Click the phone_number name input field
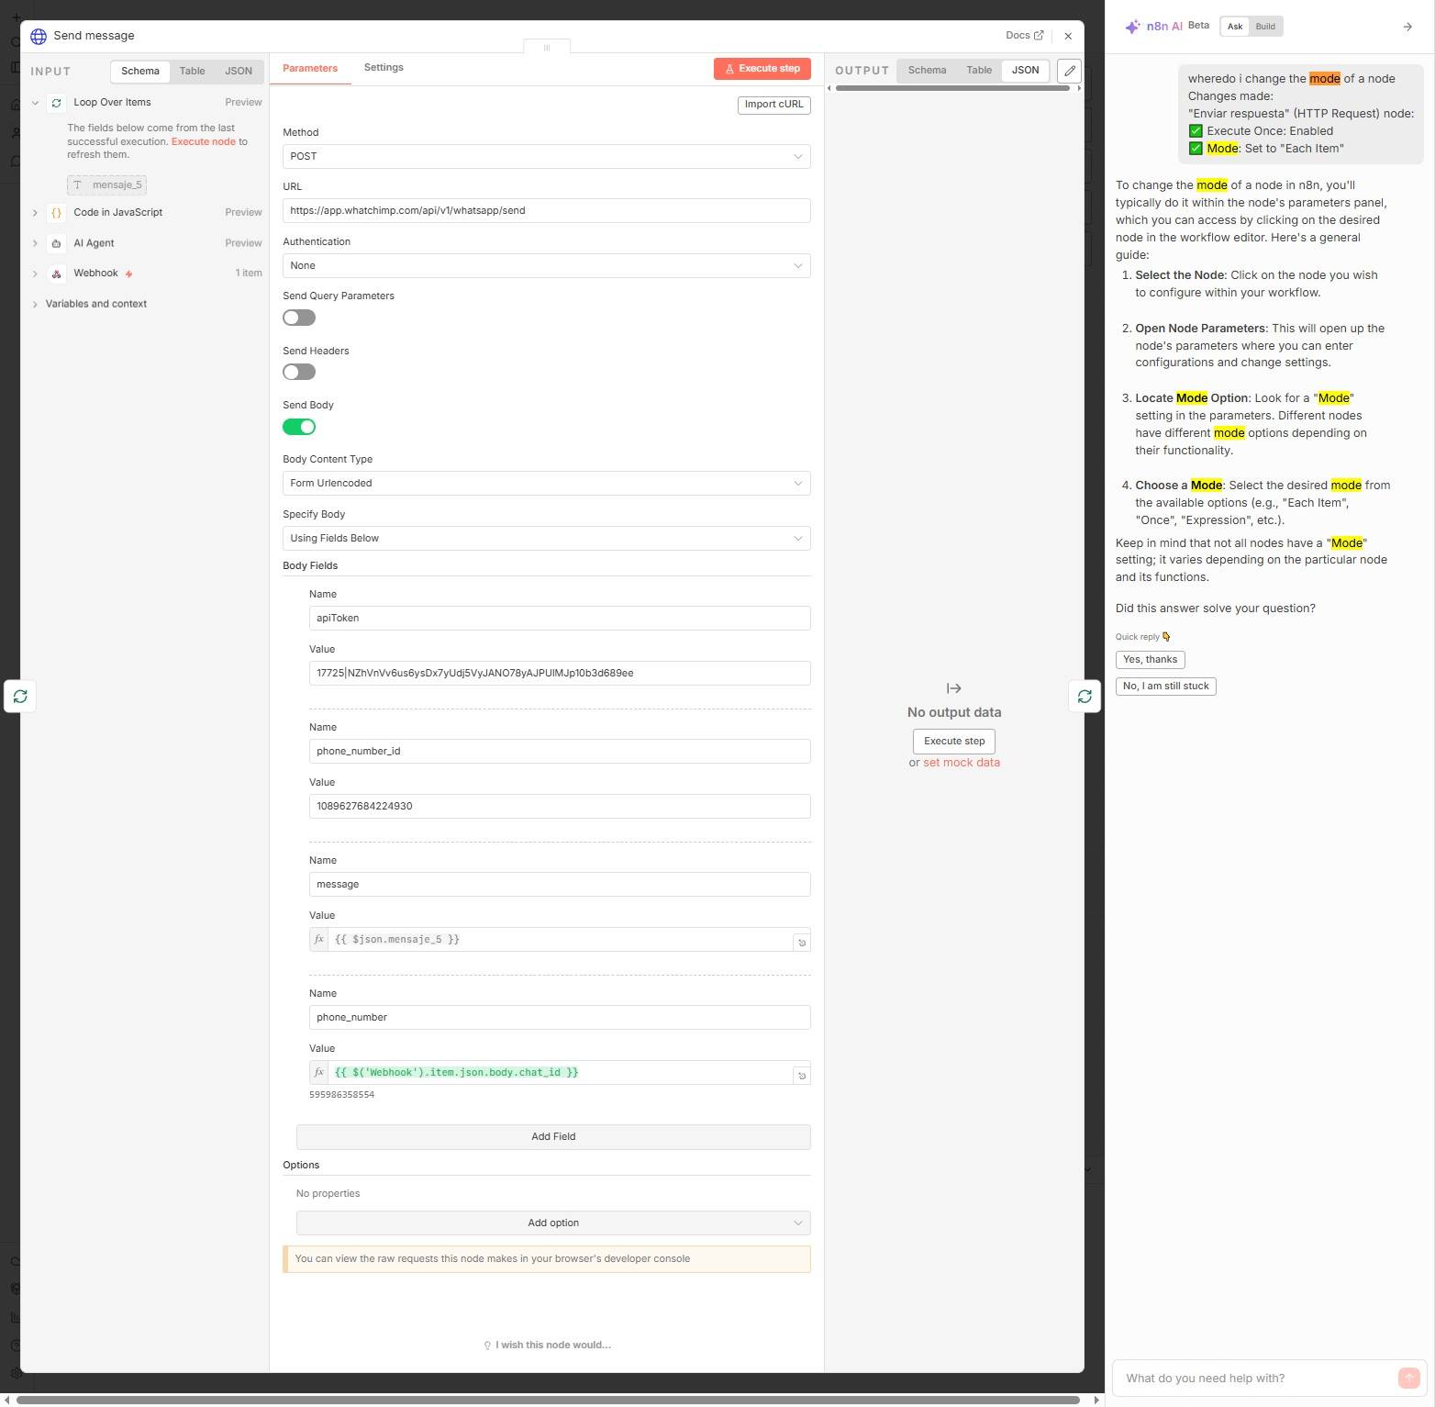The height and width of the screenshot is (1407, 1435). point(560,1018)
